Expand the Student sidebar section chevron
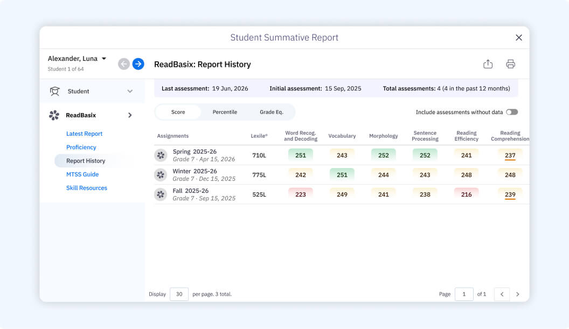Image resolution: width=569 pixels, height=329 pixels. point(130,92)
